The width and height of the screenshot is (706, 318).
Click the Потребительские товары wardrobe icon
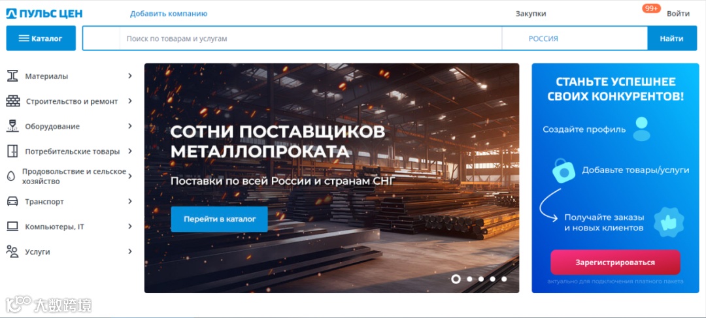click(x=12, y=151)
